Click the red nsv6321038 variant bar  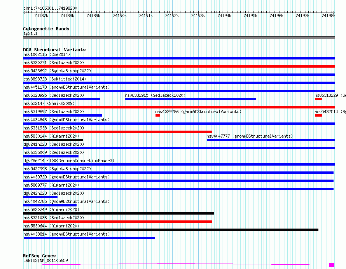[117, 222]
